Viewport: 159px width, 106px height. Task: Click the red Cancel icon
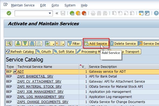(x=84, y=13)
